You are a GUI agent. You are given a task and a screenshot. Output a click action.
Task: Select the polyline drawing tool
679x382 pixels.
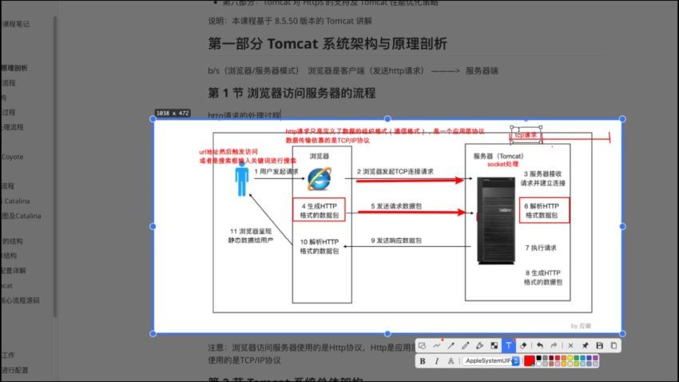[x=437, y=345]
